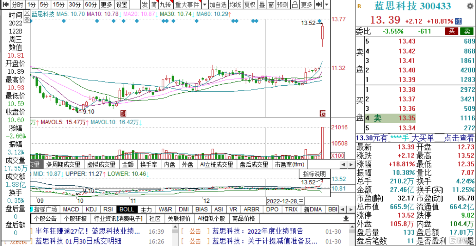Select 多周期成交量 volume tab
The image size is (476, 246).
63,164
